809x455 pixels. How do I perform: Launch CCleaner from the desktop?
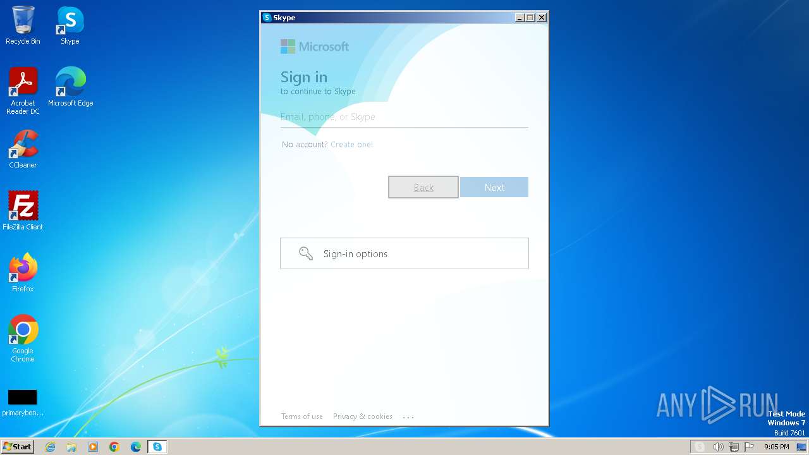coord(23,149)
